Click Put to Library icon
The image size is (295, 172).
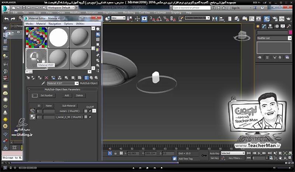tap(66, 78)
